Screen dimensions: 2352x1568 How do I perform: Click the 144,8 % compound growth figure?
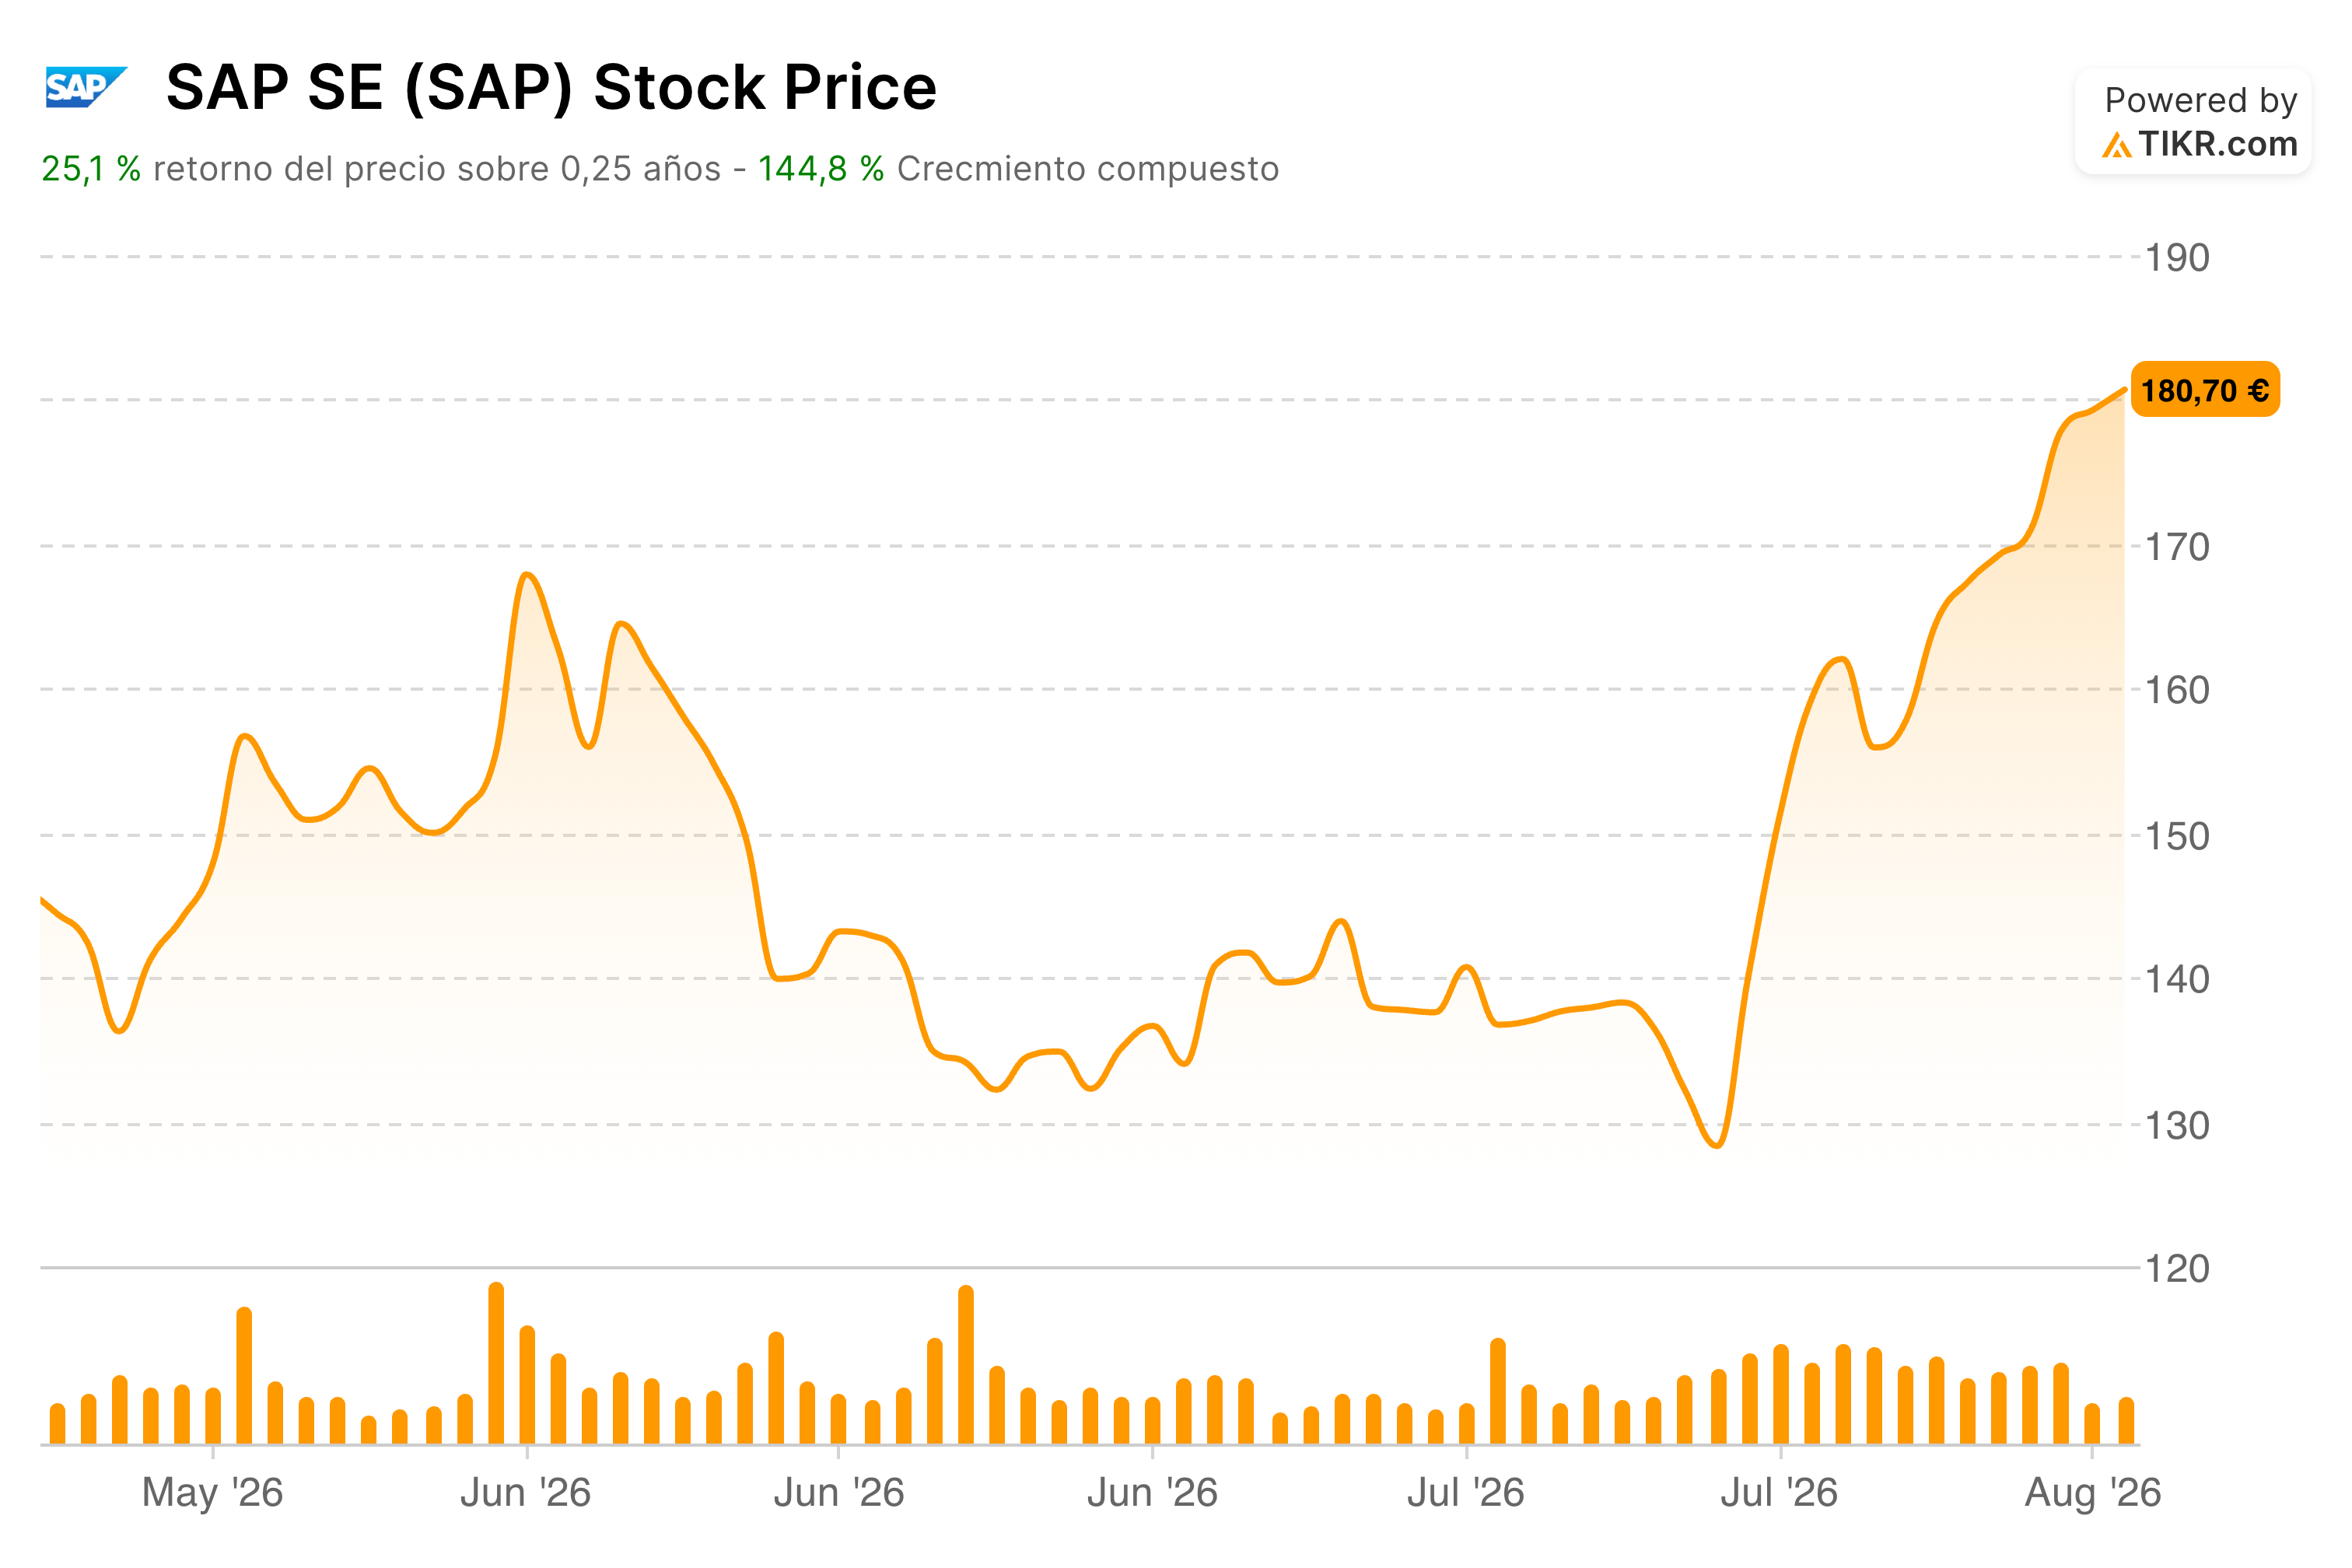click(820, 169)
